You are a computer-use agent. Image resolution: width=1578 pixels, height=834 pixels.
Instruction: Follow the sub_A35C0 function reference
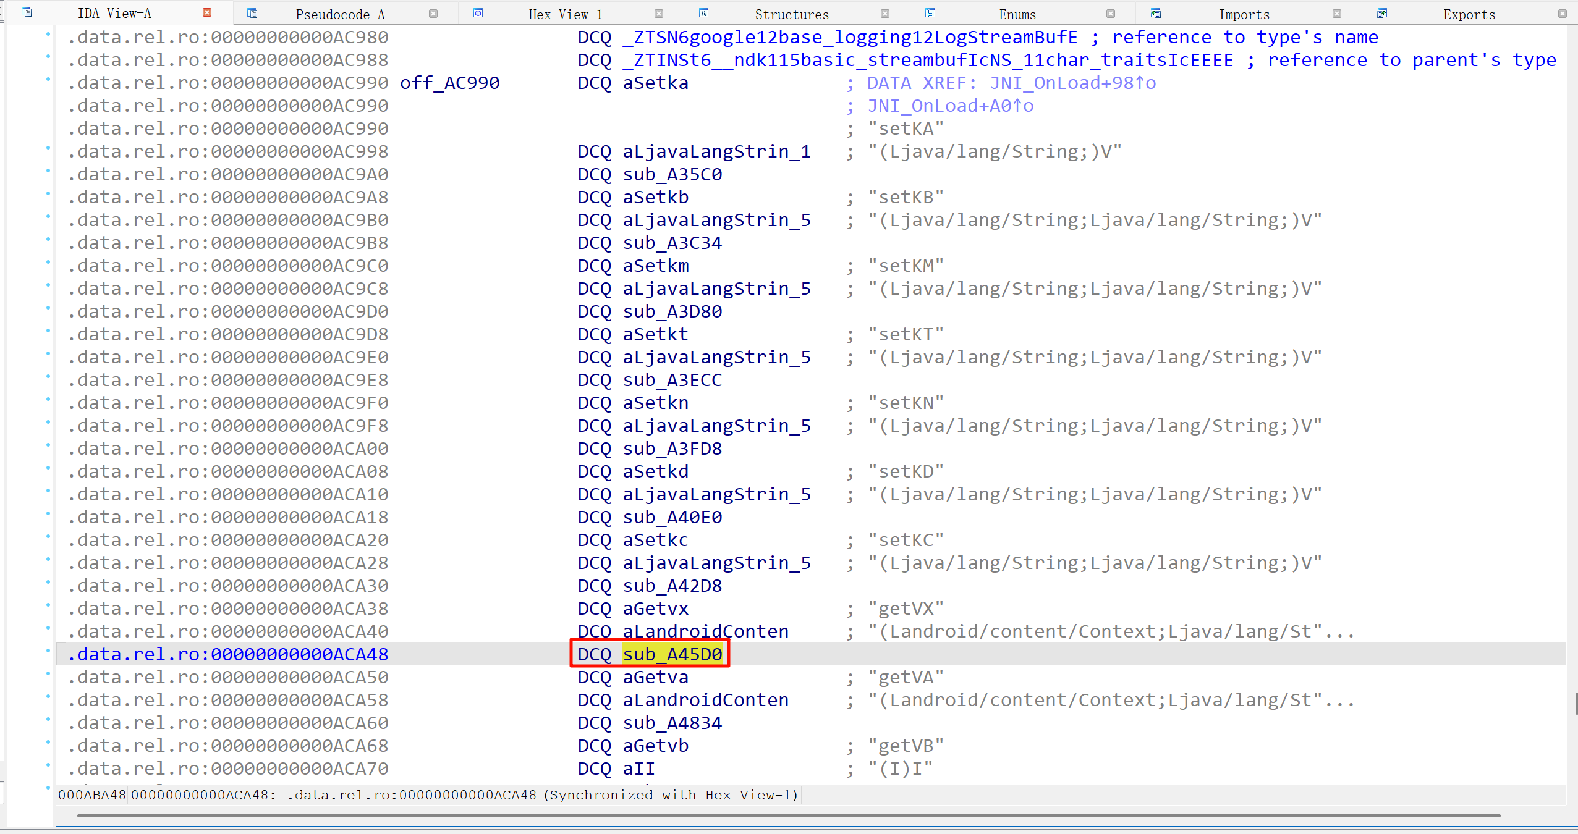click(x=672, y=174)
